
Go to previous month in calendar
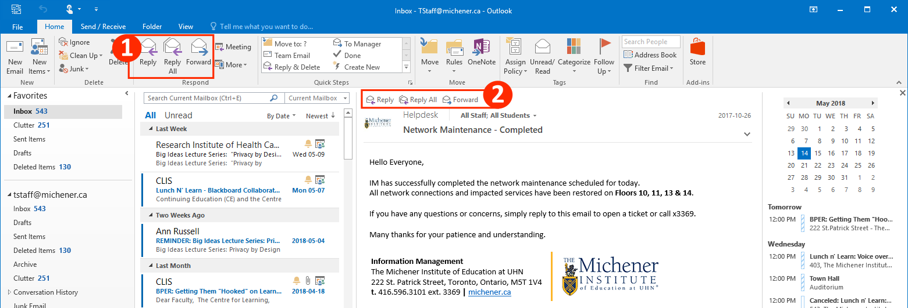coord(788,103)
